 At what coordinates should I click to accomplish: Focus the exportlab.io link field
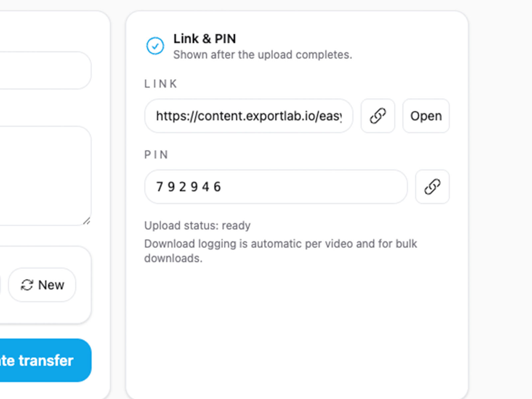coord(248,116)
